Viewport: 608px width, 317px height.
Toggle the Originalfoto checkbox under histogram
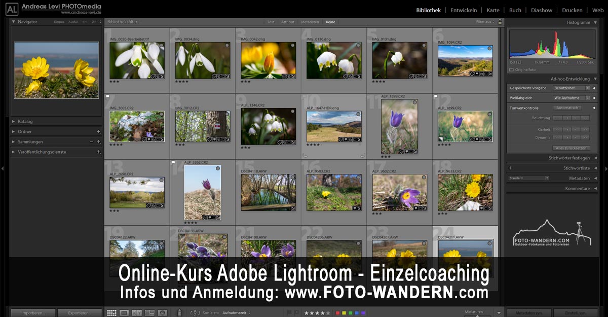click(x=511, y=69)
